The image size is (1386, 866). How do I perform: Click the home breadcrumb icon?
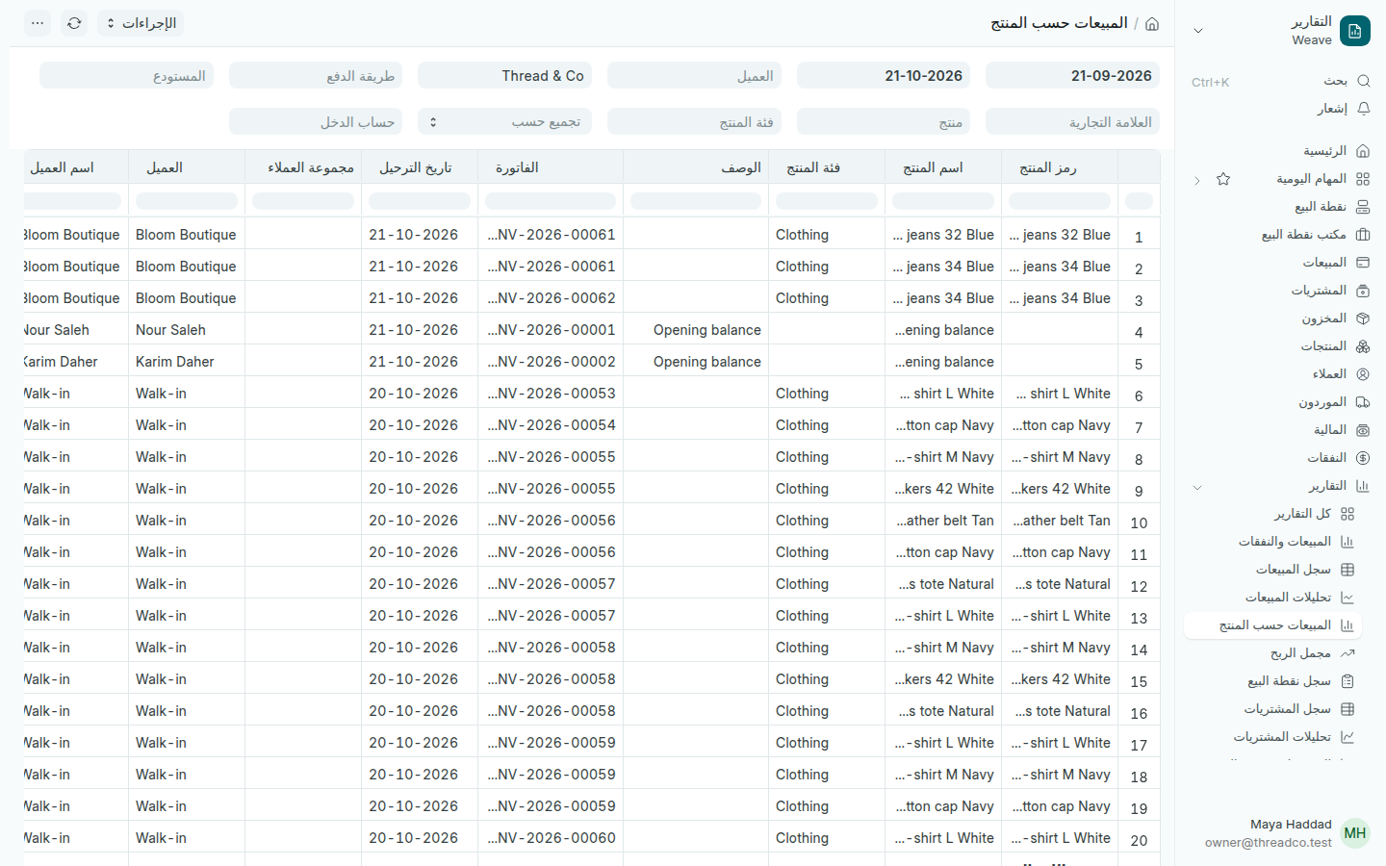pyautogui.click(x=1152, y=23)
